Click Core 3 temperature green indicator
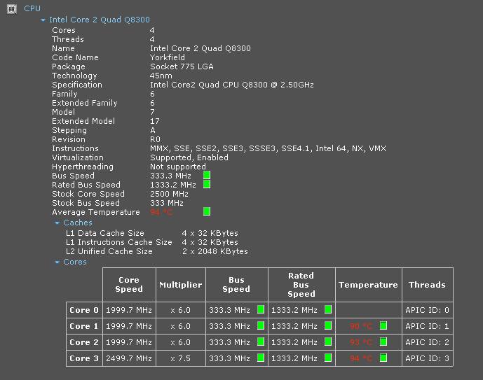Image resolution: width=483 pixels, height=380 pixels. coord(383,358)
